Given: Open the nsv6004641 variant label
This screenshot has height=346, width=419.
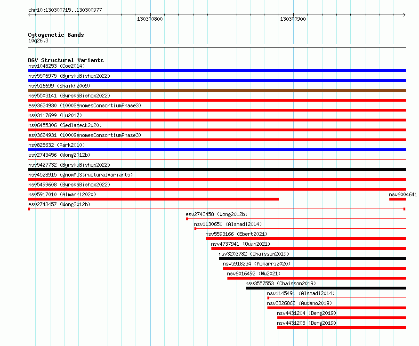Looking at the screenshot, I should click(403, 194).
